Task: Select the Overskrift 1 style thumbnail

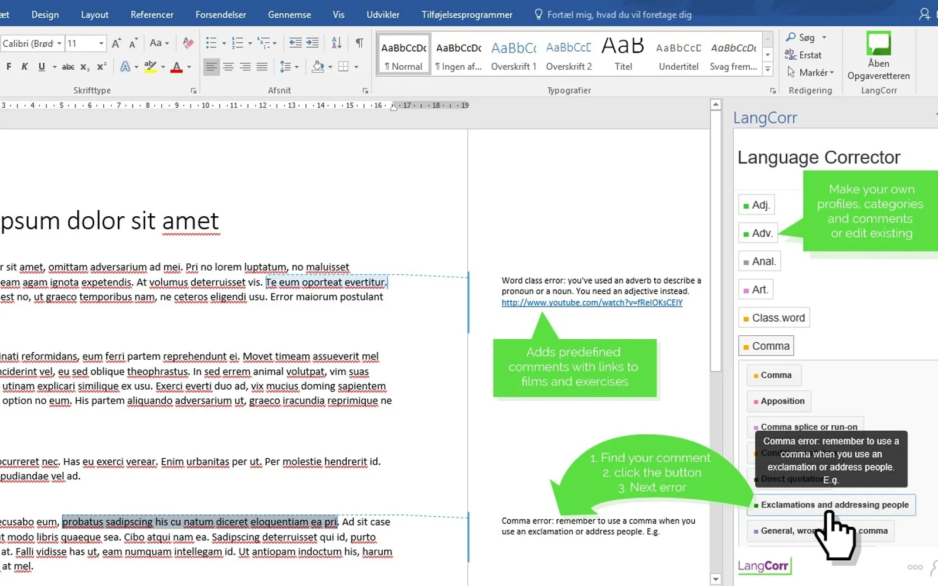Action: [x=514, y=54]
